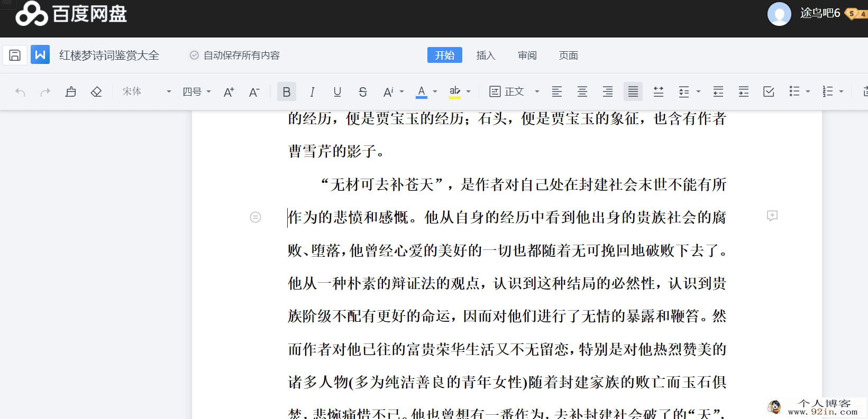The width and height of the screenshot is (868, 419).
Task: Open numbered list style dropdown
Action: pos(841,92)
